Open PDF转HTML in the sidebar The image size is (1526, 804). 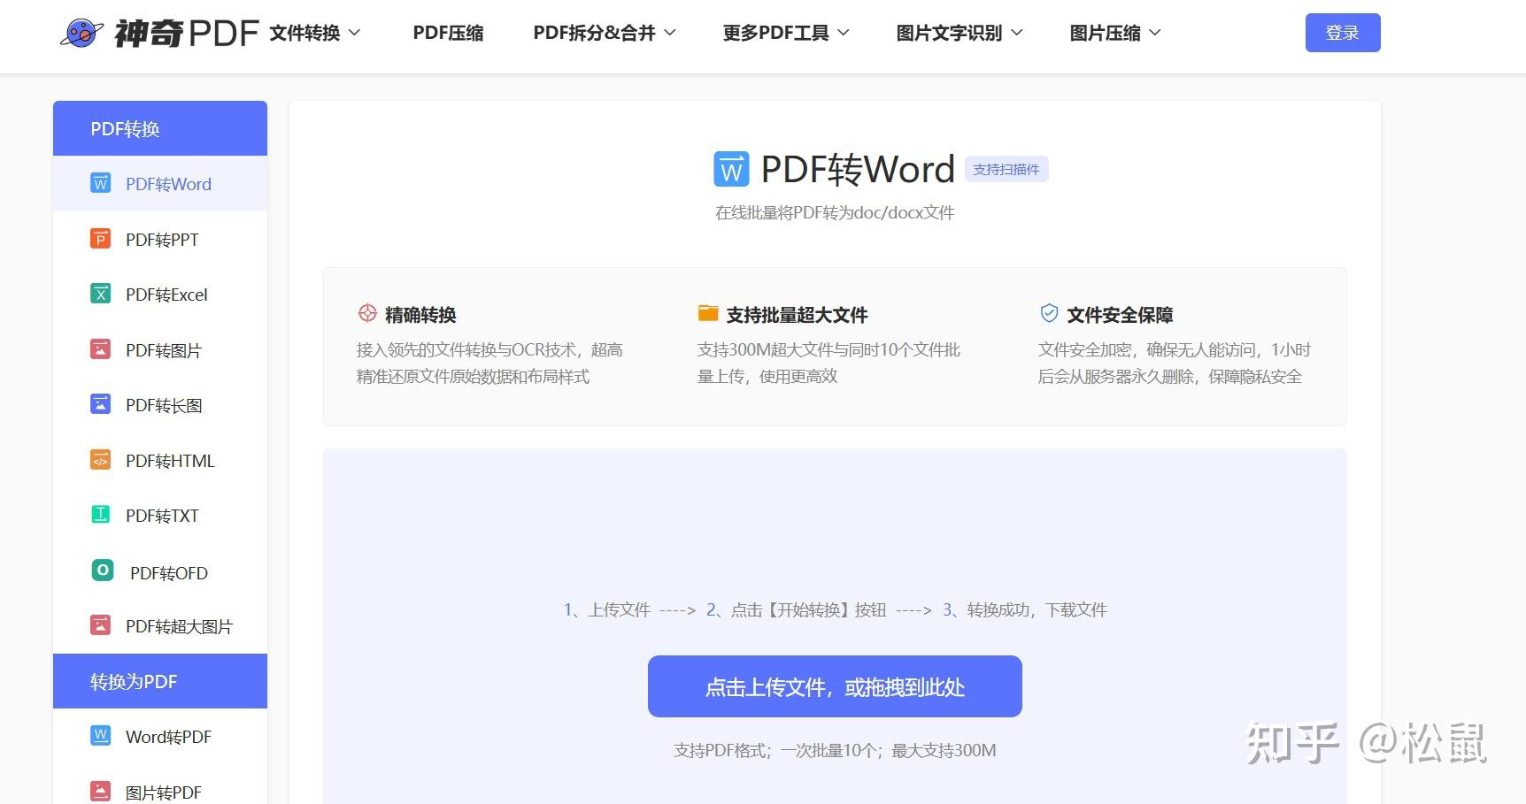[x=160, y=461]
